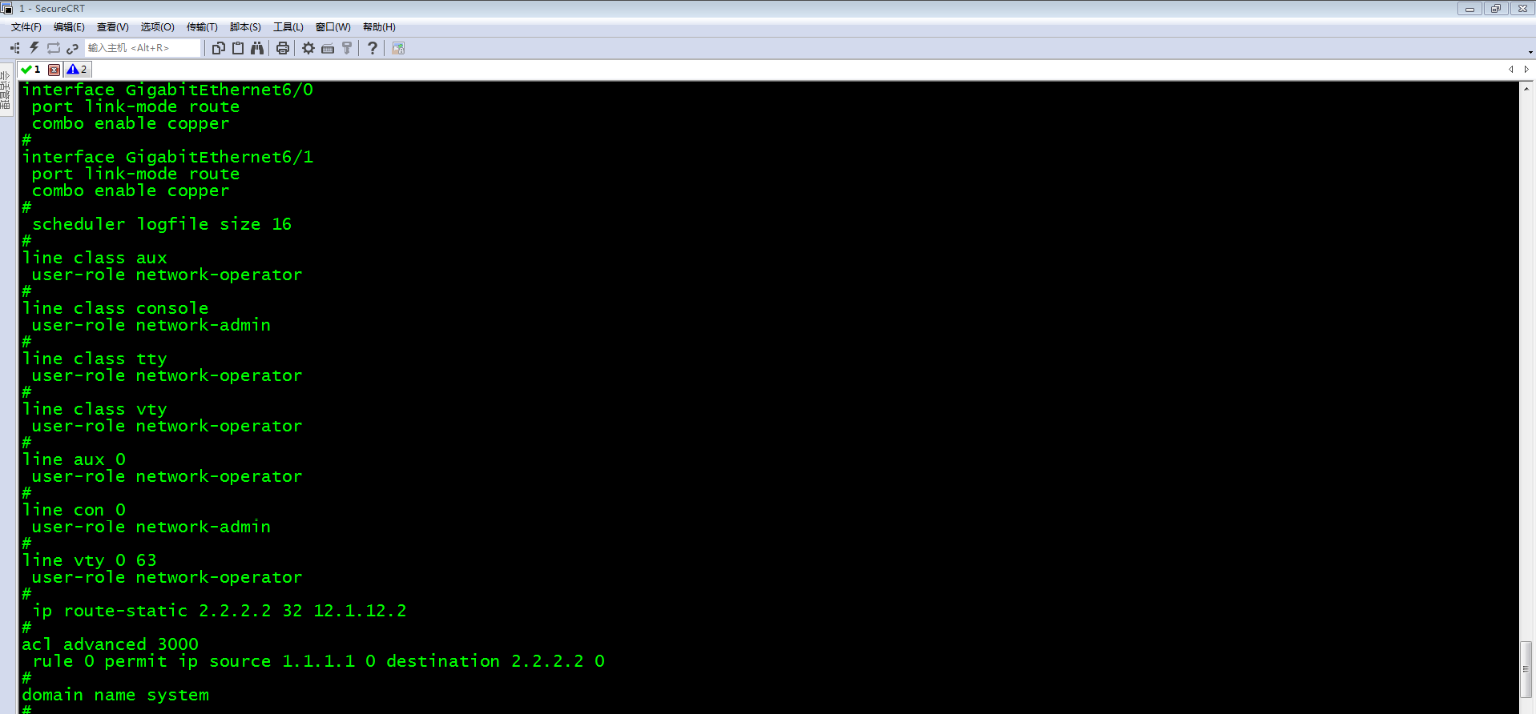Open the Keymap Editor keyboard icon
Viewport: 1536px width, 714px height.
coord(328,48)
